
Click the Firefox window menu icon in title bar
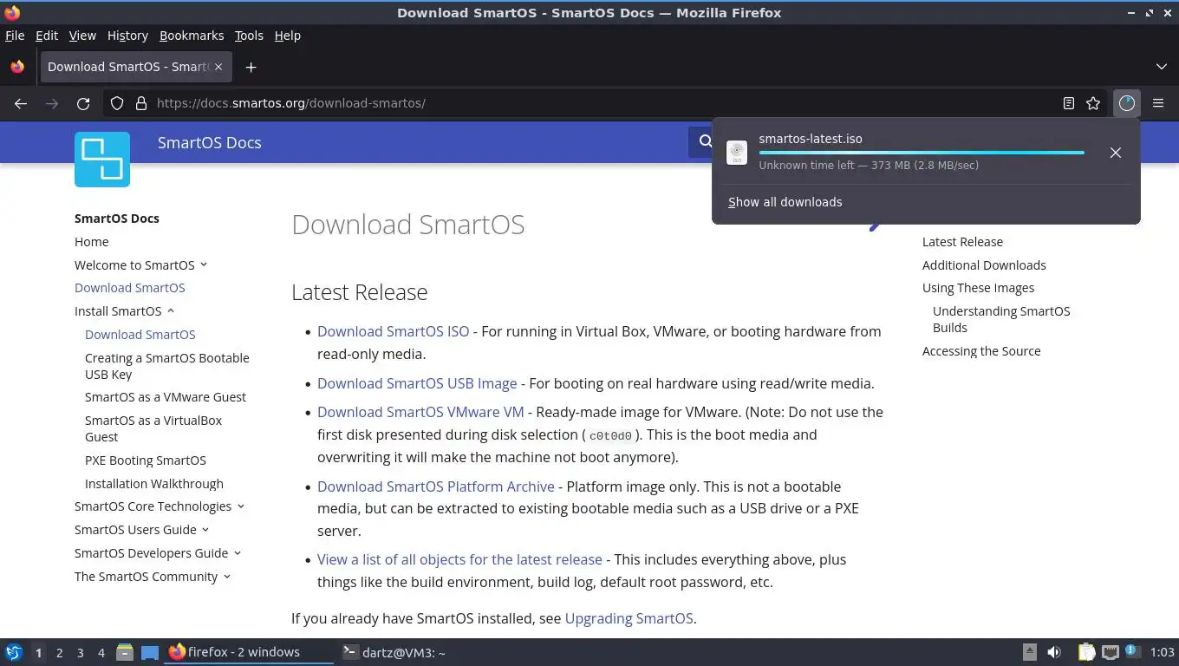click(x=12, y=12)
